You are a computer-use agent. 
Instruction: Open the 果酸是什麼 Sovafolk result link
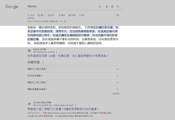(x=63, y=109)
